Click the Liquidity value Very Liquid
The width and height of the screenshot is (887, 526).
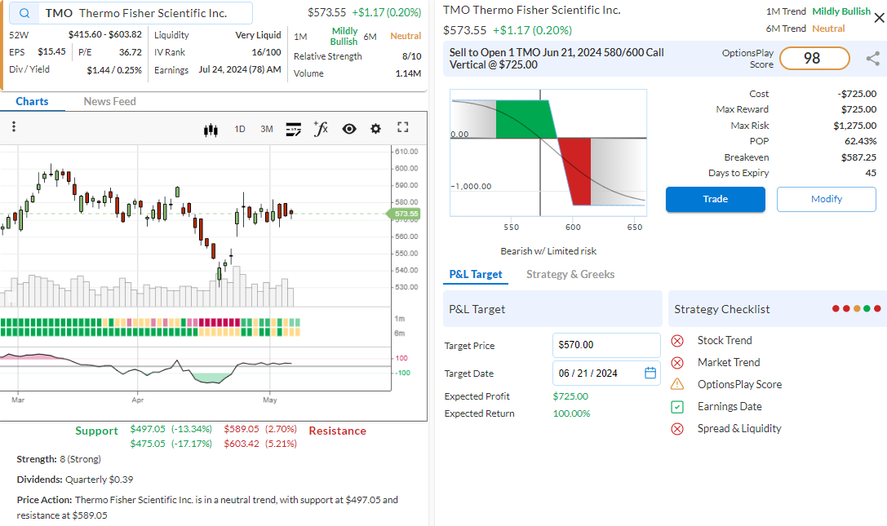pos(258,35)
